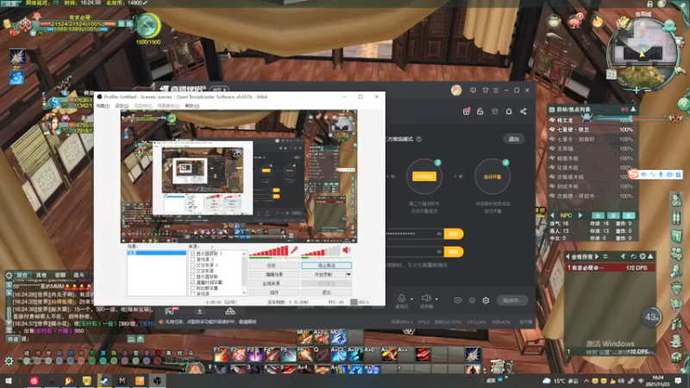This screenshot has height=388, width=690.
Task: Switch to the 其他 chat tab
Action: [41, 275]
